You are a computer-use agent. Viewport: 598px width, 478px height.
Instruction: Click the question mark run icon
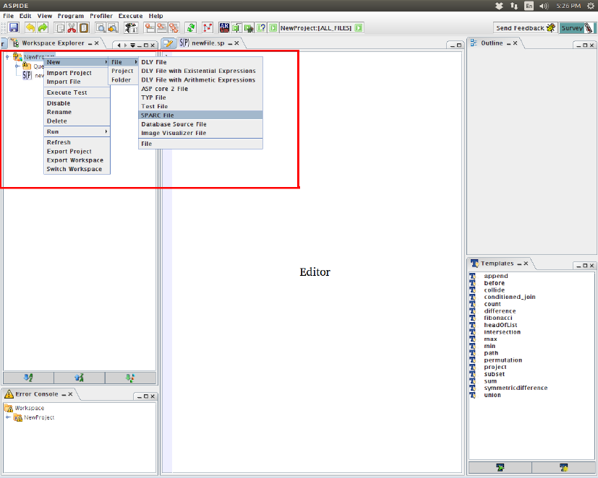click(261, 28)
